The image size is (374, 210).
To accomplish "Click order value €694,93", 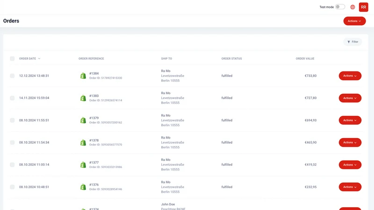I will pyautogui.click(x=310, y=120).
